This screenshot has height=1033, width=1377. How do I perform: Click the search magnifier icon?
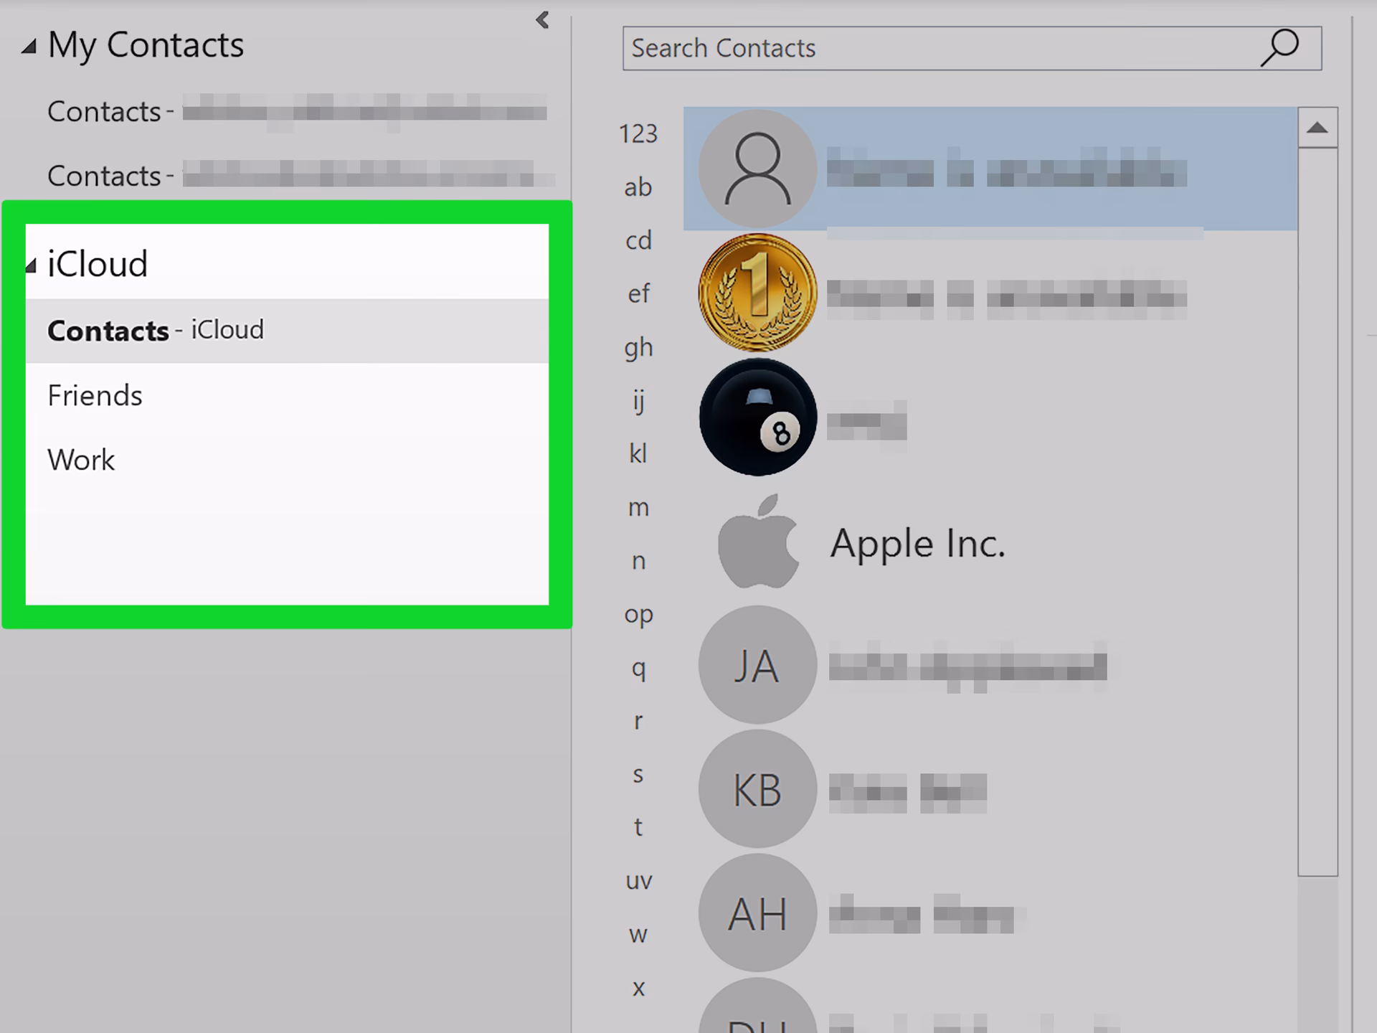pos(1280,48)
